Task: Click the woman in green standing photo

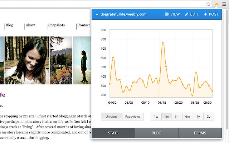Action: pyautogui.click(x=82, y=60)
